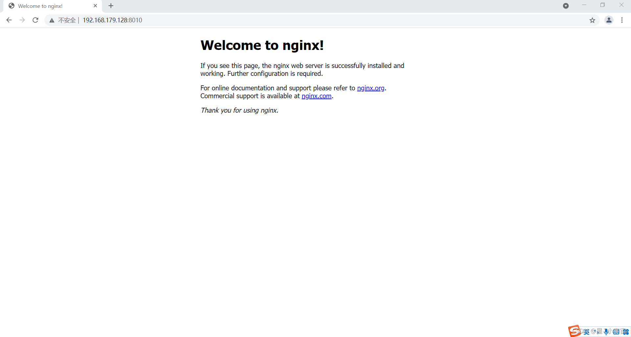This screenshot has width=631, height=337.
Task: Click the Sogou input method logo
Action: coord(574,331)
